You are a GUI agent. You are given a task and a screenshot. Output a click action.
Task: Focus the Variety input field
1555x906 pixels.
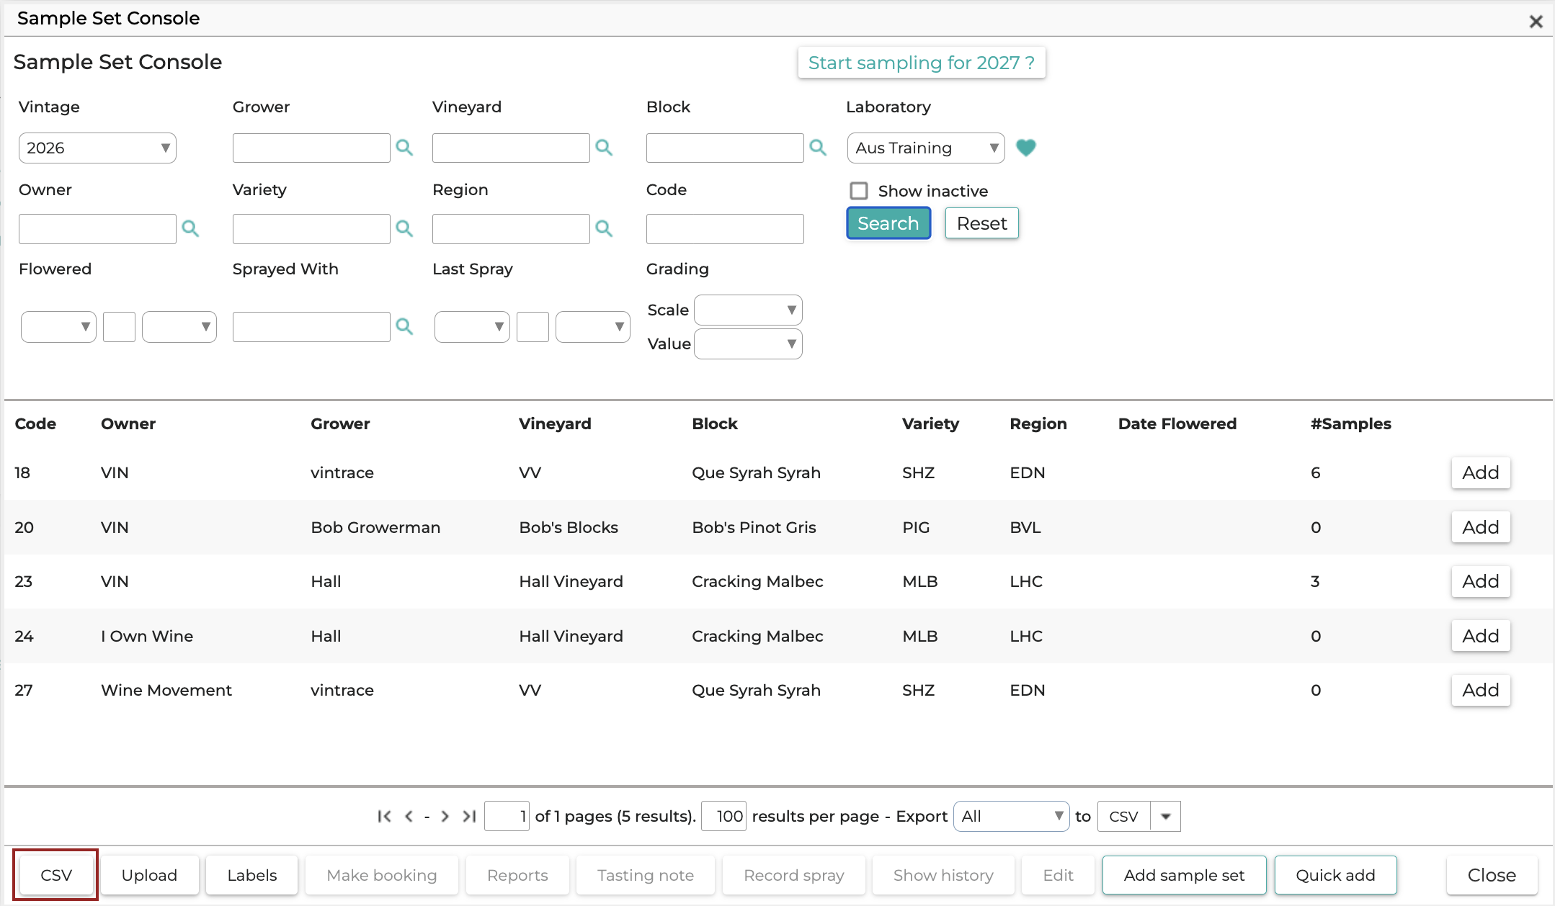click(311, 228)
